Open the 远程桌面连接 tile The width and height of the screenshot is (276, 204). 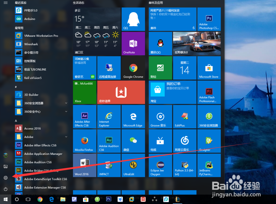pos(109,68)
